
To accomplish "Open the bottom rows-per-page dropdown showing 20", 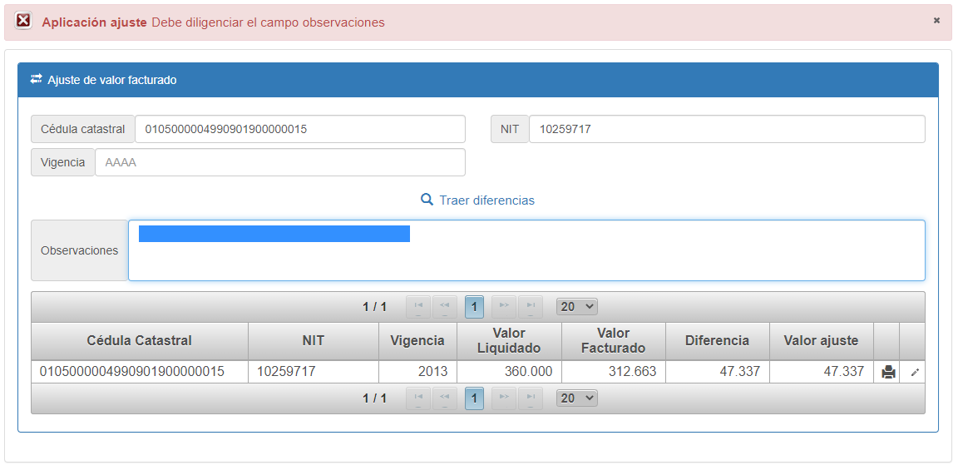I will coord(576,398).
